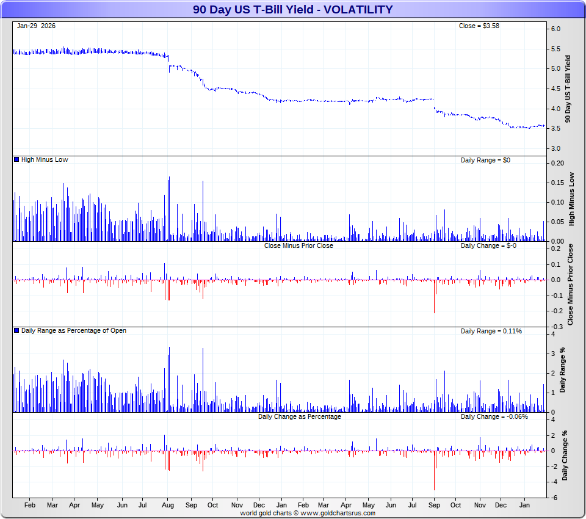The width and height of the screenshot is (586, 519).
Task: Select the 'Jan-29 2026' date label
Action: [x=37, y=26]
